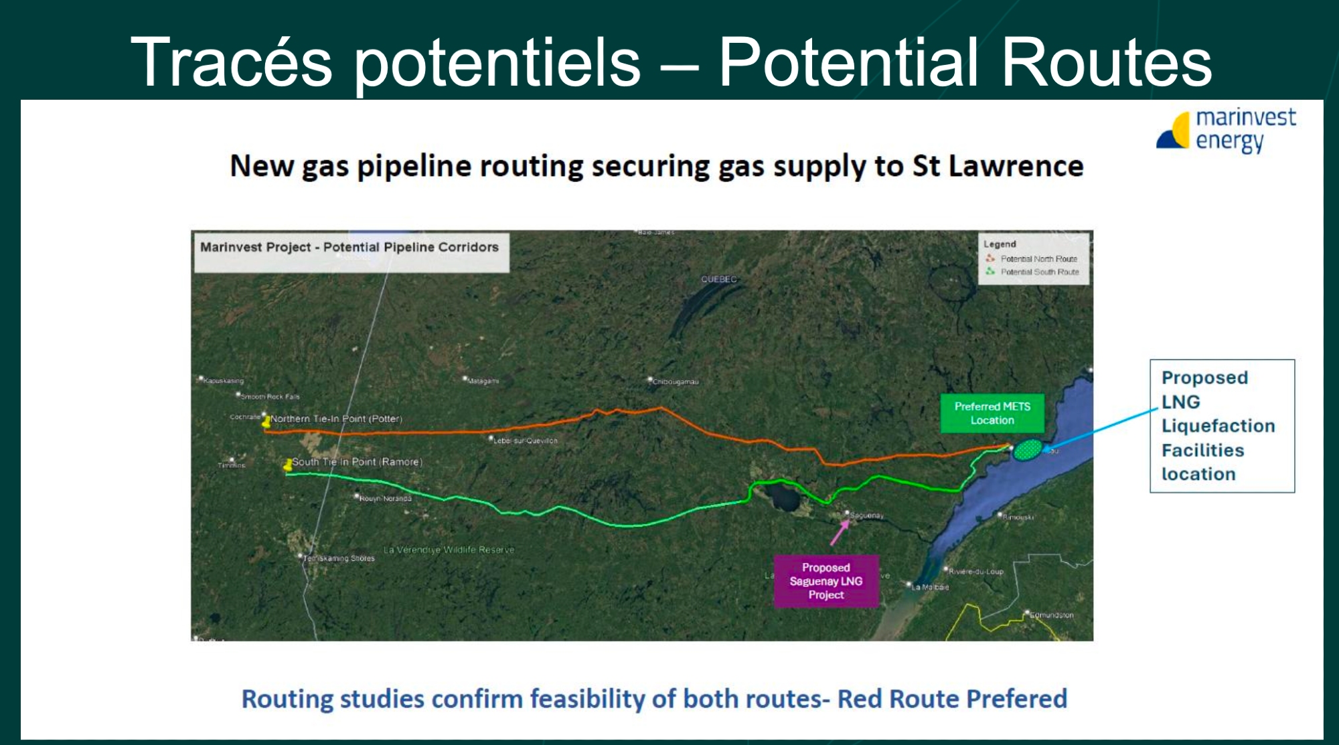
Task: Click the La Vérendrye Wildlife Reserve label
Action: tap(449, 550)
